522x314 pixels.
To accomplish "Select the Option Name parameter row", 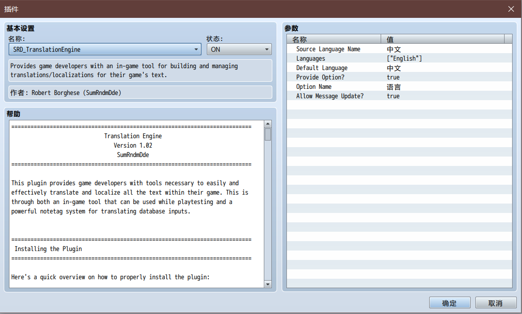I will (399, 86).
